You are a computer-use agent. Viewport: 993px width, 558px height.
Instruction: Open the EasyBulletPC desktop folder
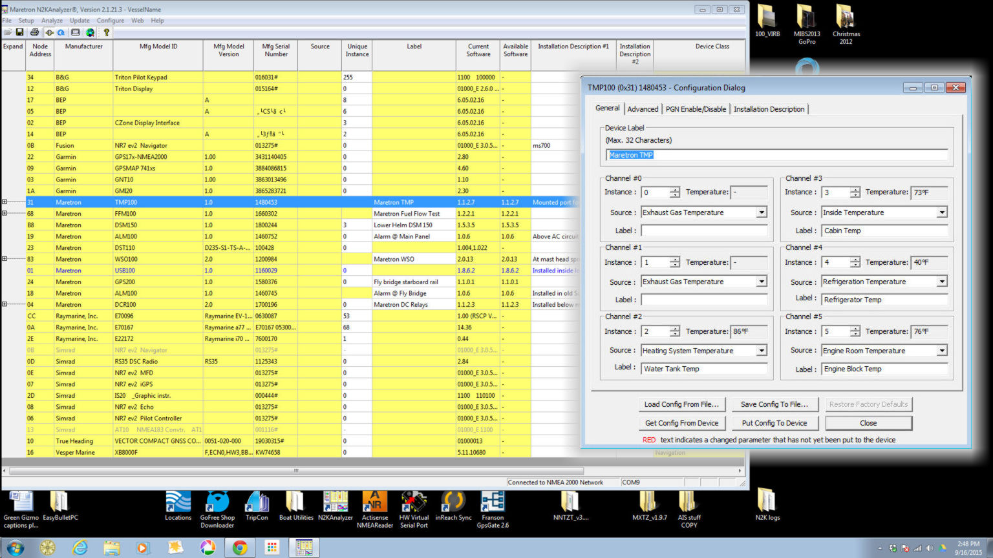[60, 506]
